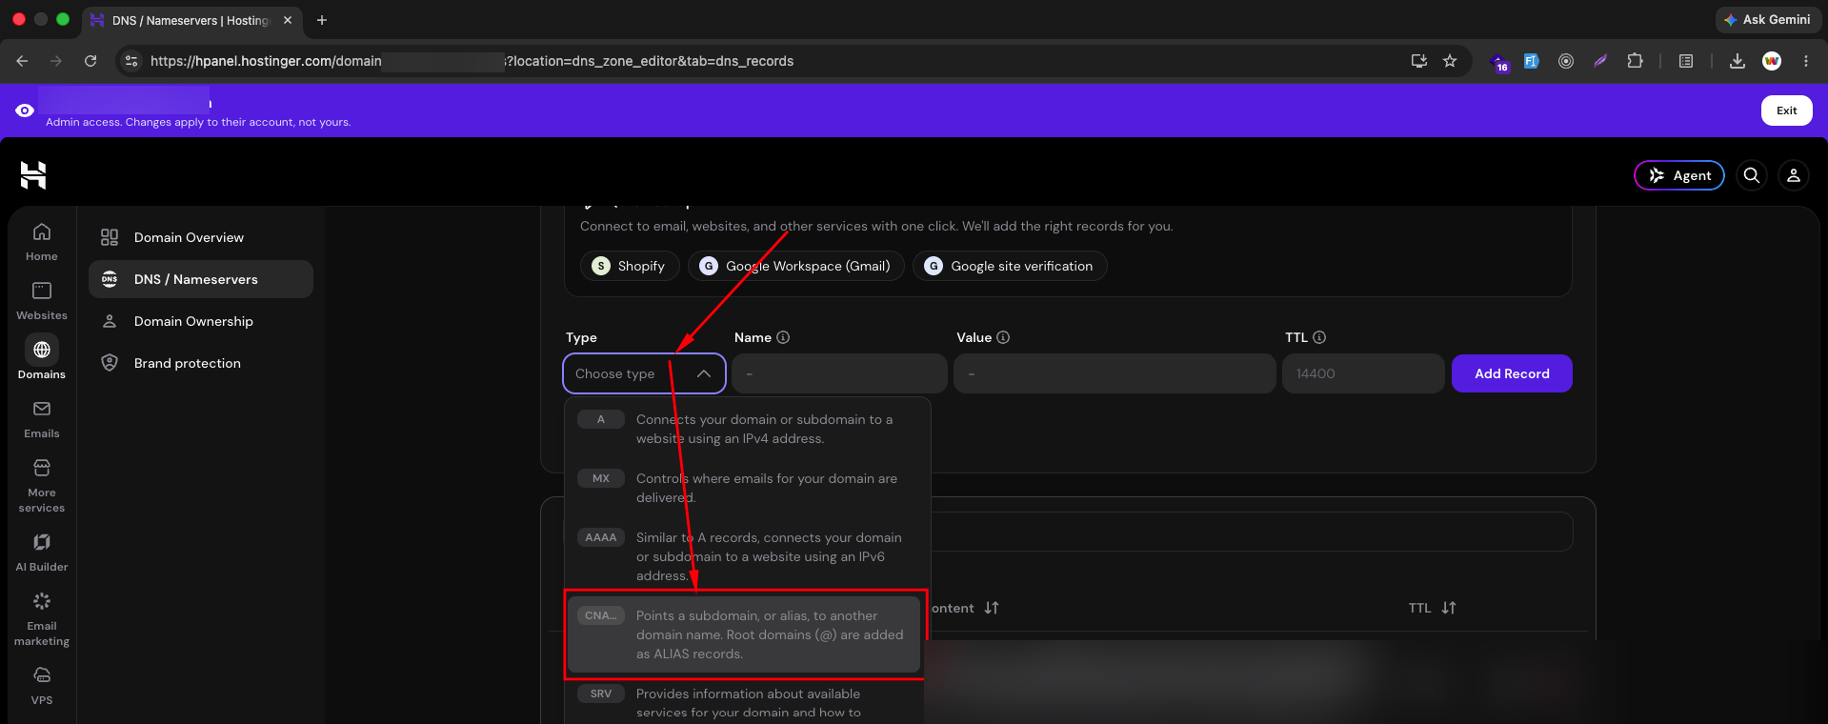Image resolution: width=1828 pixels, height=724 pixels.
Task: Choose Google Workspace (Gmail) chip
Action: (796, 266)
